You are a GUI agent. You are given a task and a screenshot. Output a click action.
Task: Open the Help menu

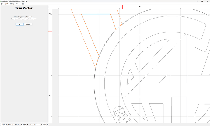coord(23,4)
